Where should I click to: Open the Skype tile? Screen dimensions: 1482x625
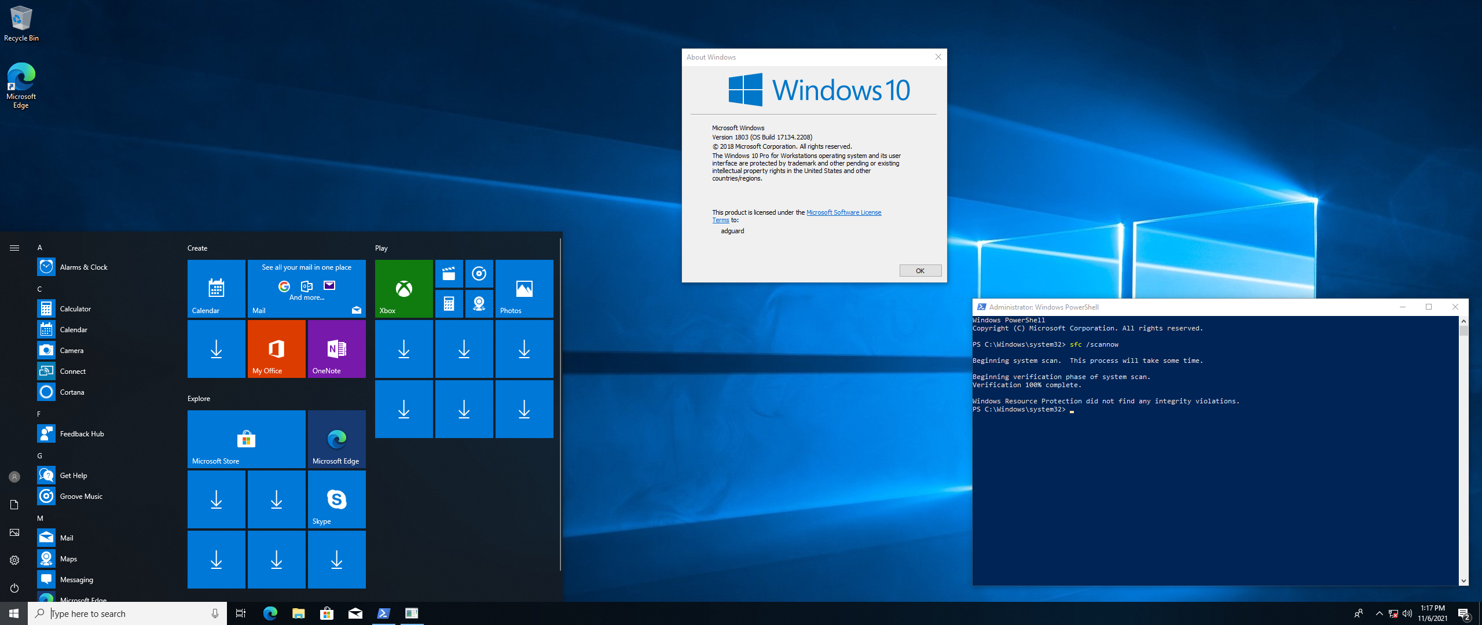pyautogui.click(x=337, y=499)
